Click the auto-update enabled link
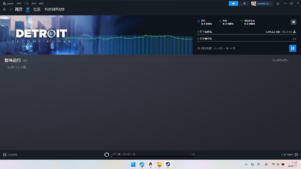This screenshot has height=169, width=301. pyautogui.click(x=280, y=60)
